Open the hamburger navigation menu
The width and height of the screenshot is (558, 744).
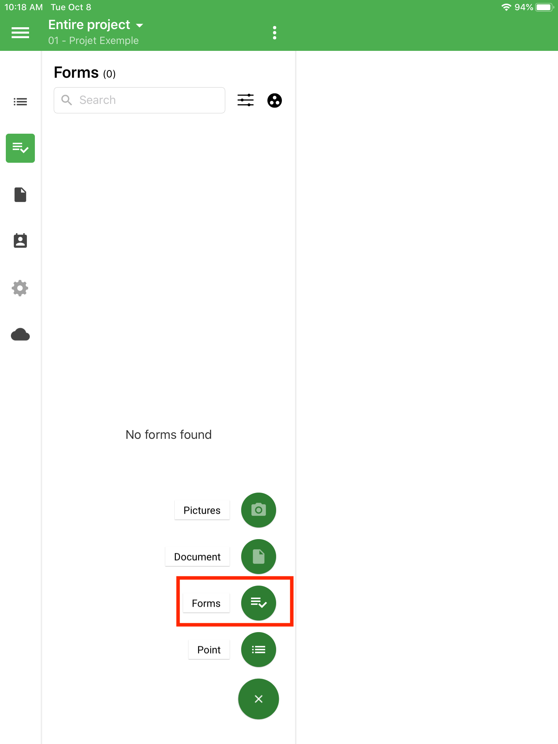[x=20, y=33]
